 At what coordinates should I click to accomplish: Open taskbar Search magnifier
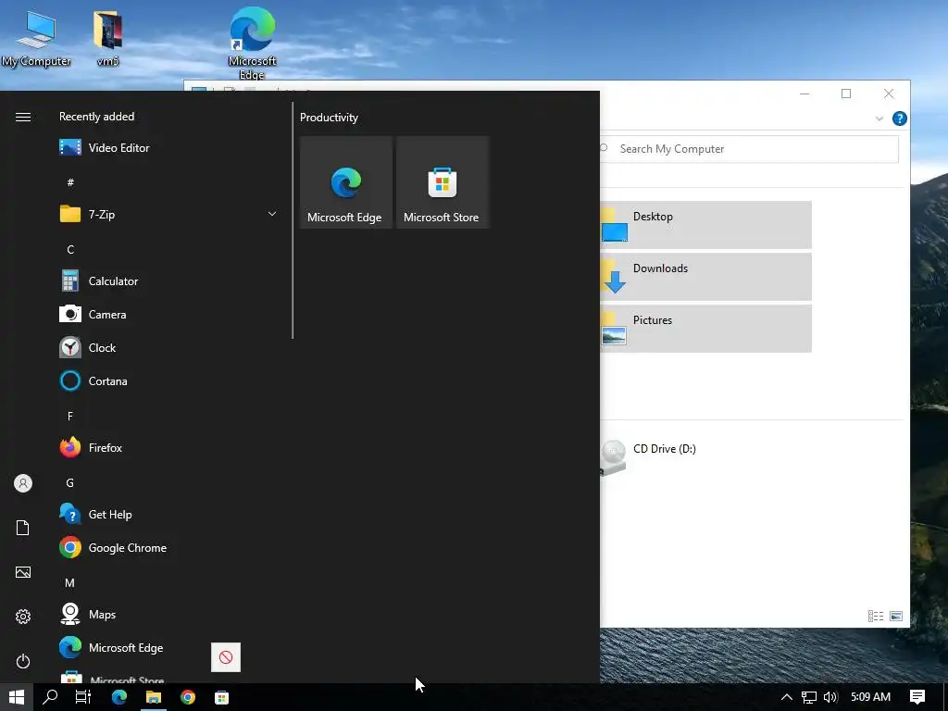pyautogui.click(x=50, y=697)
